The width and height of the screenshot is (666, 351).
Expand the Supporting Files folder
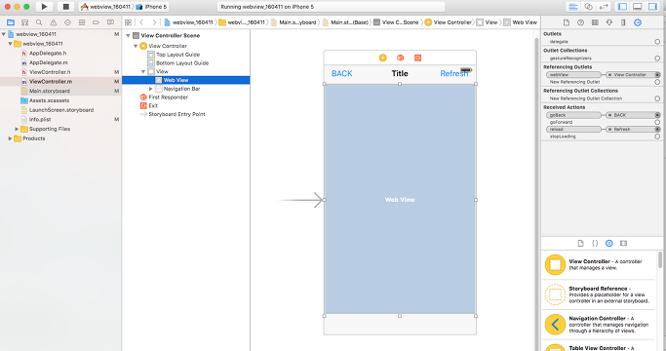point(17,129)
